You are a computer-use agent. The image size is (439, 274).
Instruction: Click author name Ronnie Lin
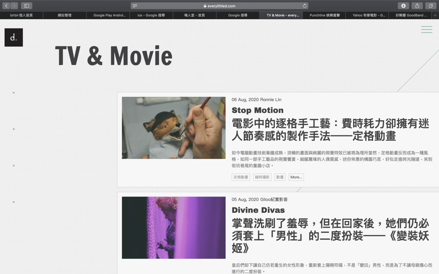[x=271, y=100]
